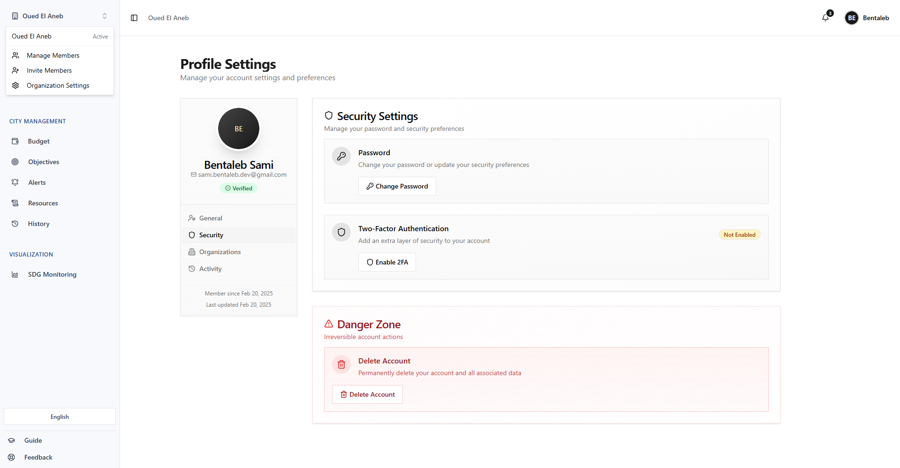
Task: Click the Resources icon in sidebar
Action: (x=15, y=203)
